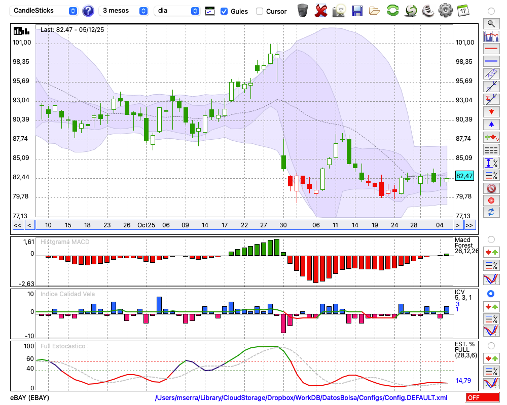Viewport: 507px width, 405px height.
Task: Click the single blue up arrow tool
Action: pos(491,125)
